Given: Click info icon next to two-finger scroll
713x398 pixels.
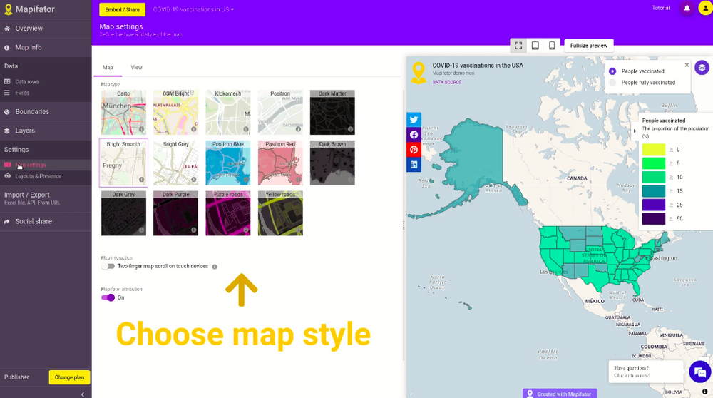Looking at the screenshot, I should (x=215, y=267).
